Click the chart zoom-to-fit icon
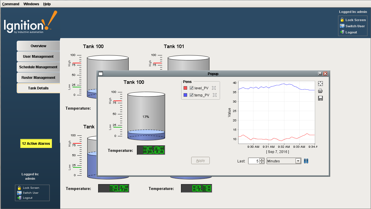 [x=320, y=84]
